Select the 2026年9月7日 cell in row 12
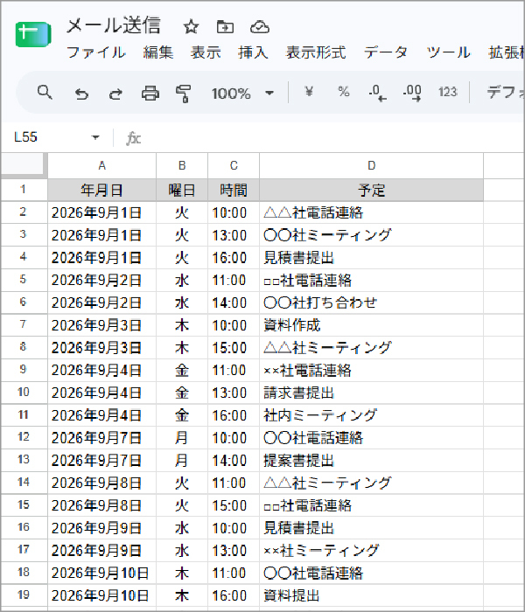Screen dimensions: 525x612 tap(102, 437)
